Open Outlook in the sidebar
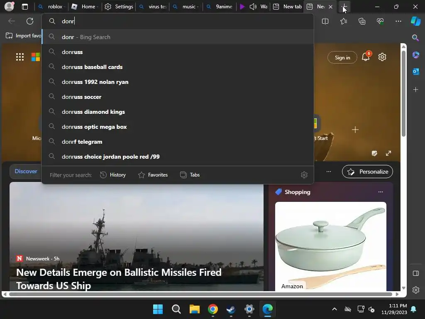425x319 pixels. pyautogui.click(x=415, y=71)
